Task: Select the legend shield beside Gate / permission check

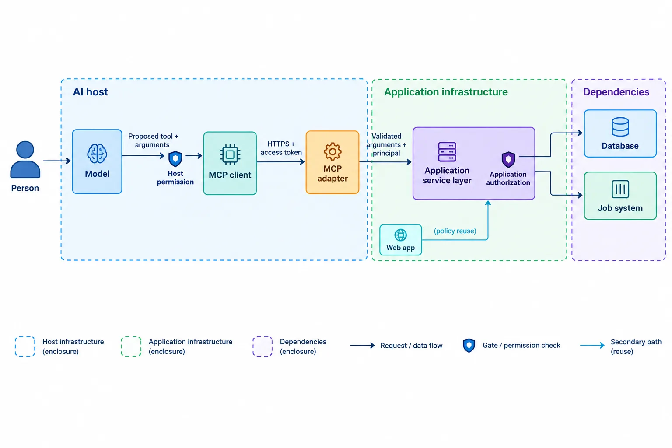Action: [x=469, y=346]
